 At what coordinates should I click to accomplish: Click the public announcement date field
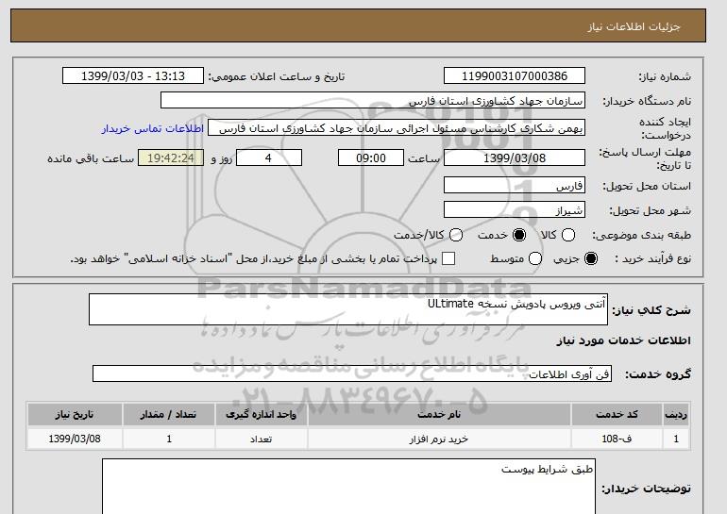coord(133,76)
